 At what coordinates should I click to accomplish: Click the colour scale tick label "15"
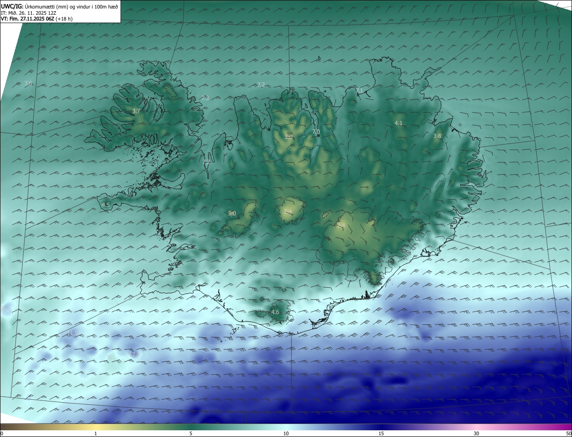point(381,434)
